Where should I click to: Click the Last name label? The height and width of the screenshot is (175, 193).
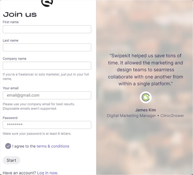[x=10, y=40]
